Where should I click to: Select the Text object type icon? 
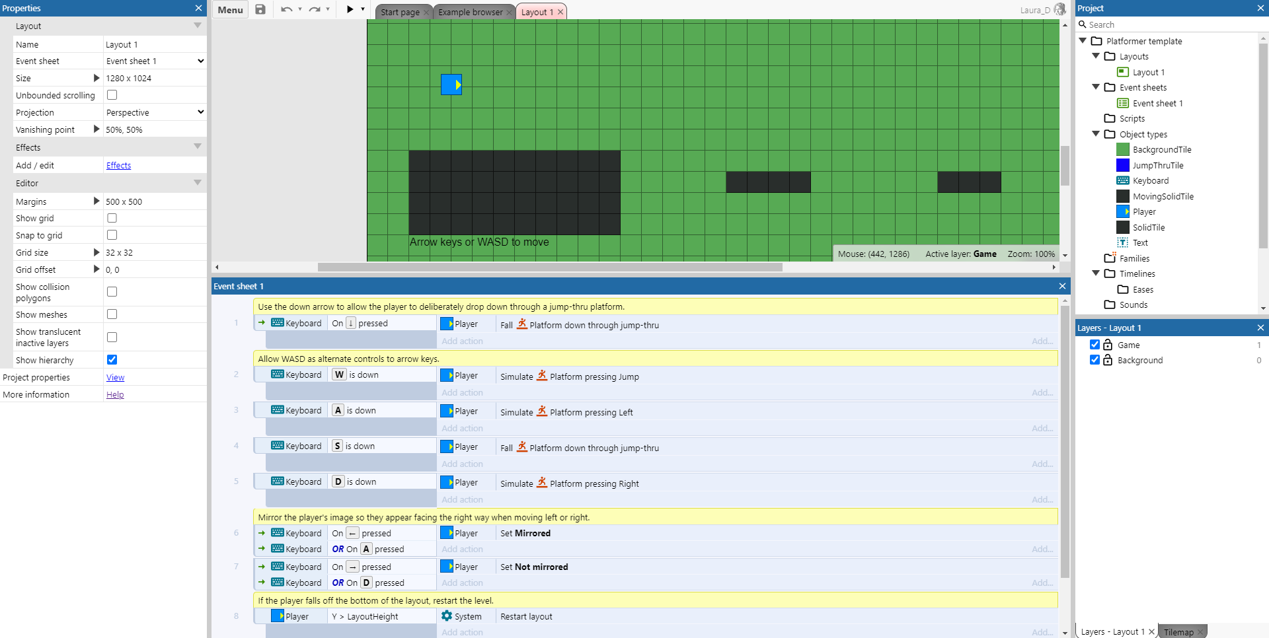tap(1123, 243)
